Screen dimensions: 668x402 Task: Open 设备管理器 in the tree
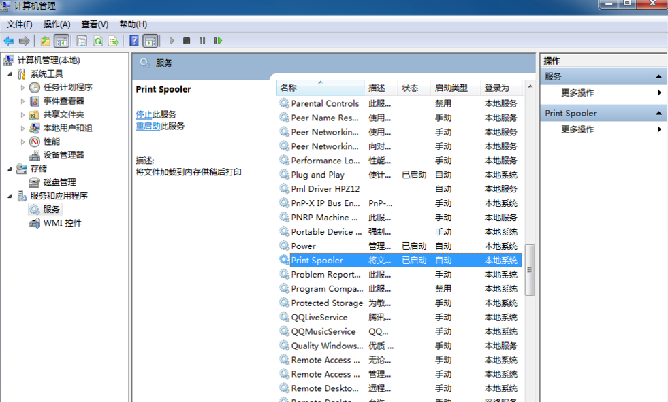pyautogui.click(x=63, y=155)
